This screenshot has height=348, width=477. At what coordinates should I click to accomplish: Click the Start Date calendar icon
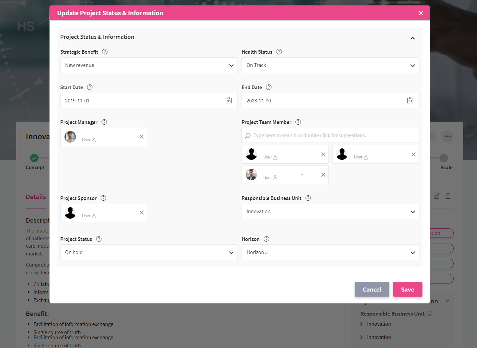pyautogui.click(x=229, y=101)
